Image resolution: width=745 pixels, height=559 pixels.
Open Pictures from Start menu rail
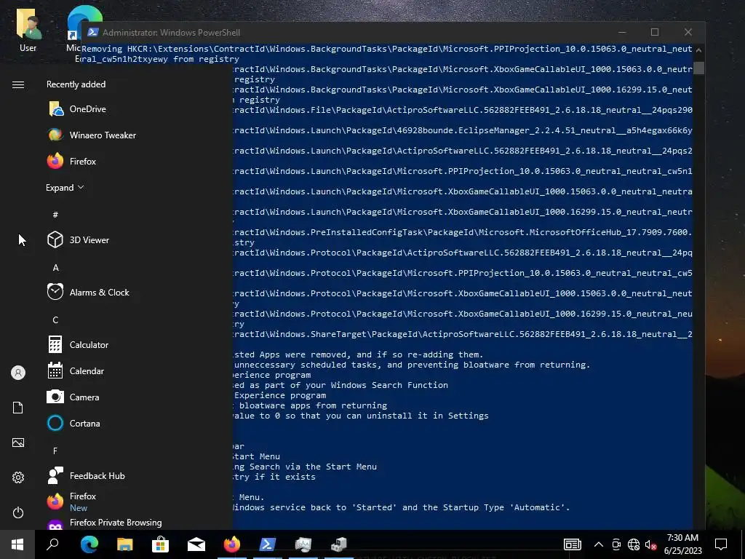click(x=18, y=443)
